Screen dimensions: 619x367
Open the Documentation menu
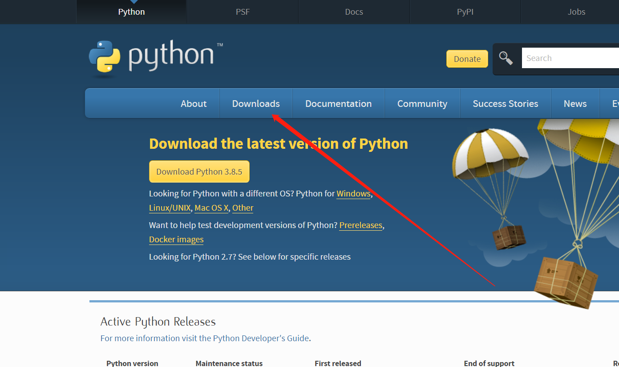click(338, 103)
